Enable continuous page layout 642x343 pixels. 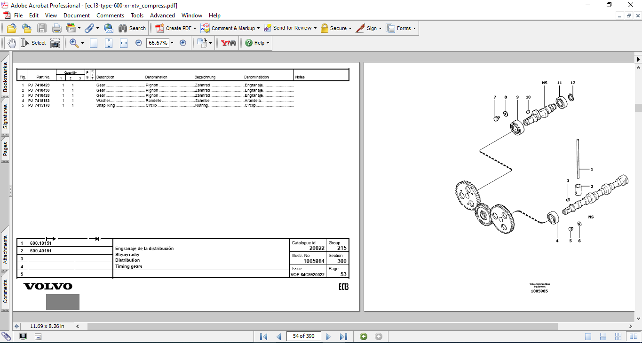point(603,336)
